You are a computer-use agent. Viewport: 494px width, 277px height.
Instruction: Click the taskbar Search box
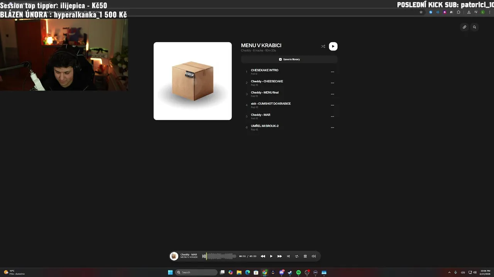pyautogui.click(x=196, y=272)
